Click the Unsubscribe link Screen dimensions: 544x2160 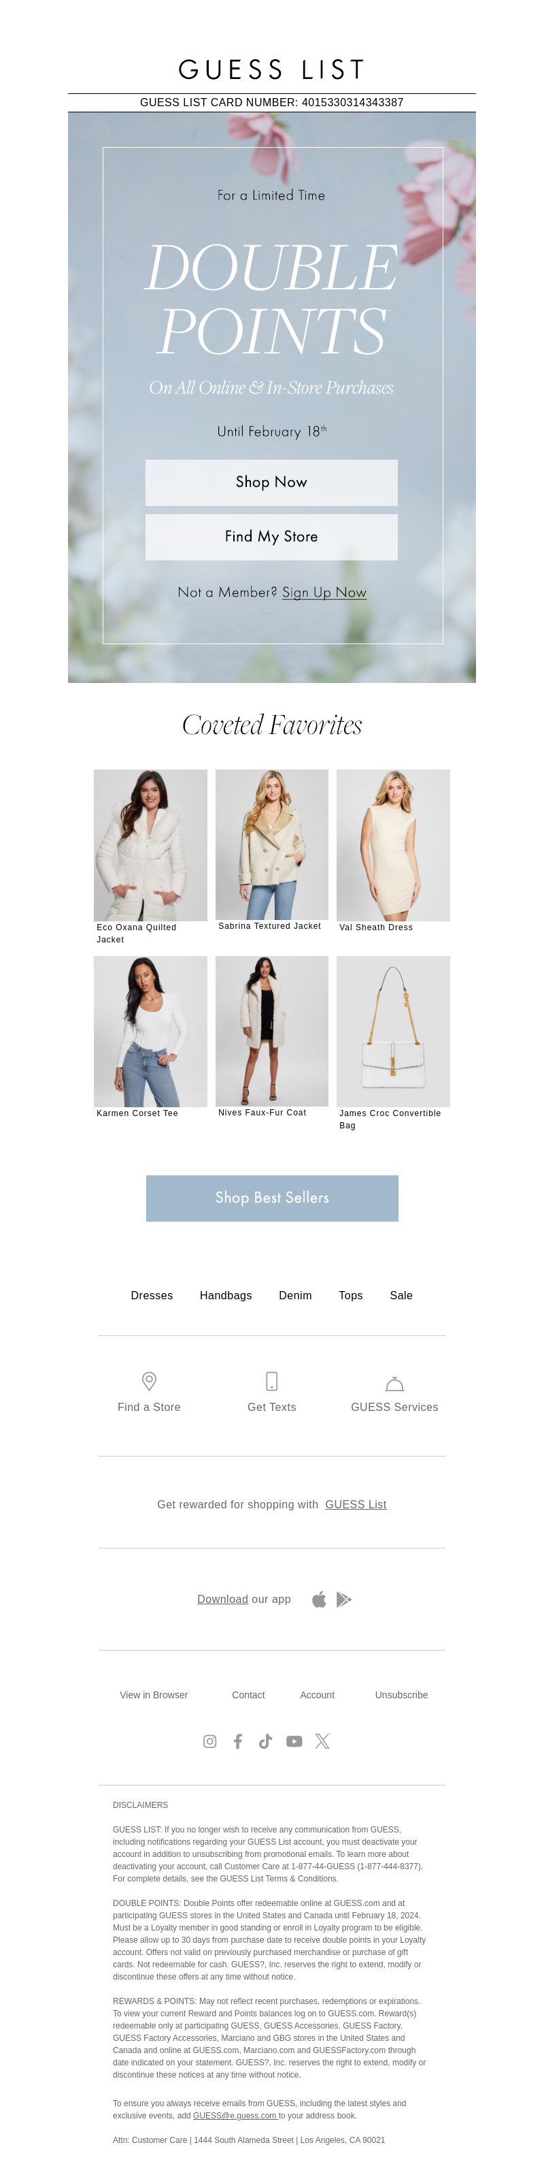click(x=401, y=1695)
